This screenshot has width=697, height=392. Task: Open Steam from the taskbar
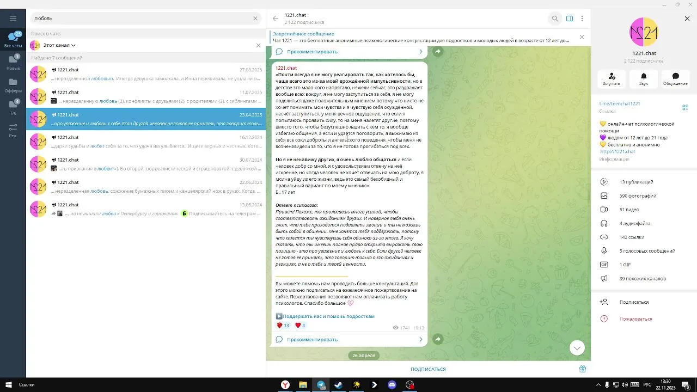coord(338,385)
